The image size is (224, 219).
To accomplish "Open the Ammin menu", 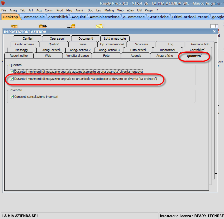I will pos(80,10).
